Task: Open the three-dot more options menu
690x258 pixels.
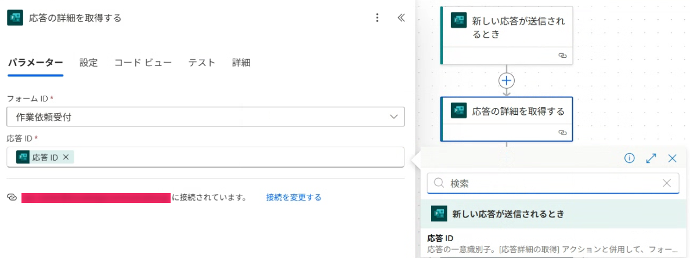Action: tap(377, 17)
